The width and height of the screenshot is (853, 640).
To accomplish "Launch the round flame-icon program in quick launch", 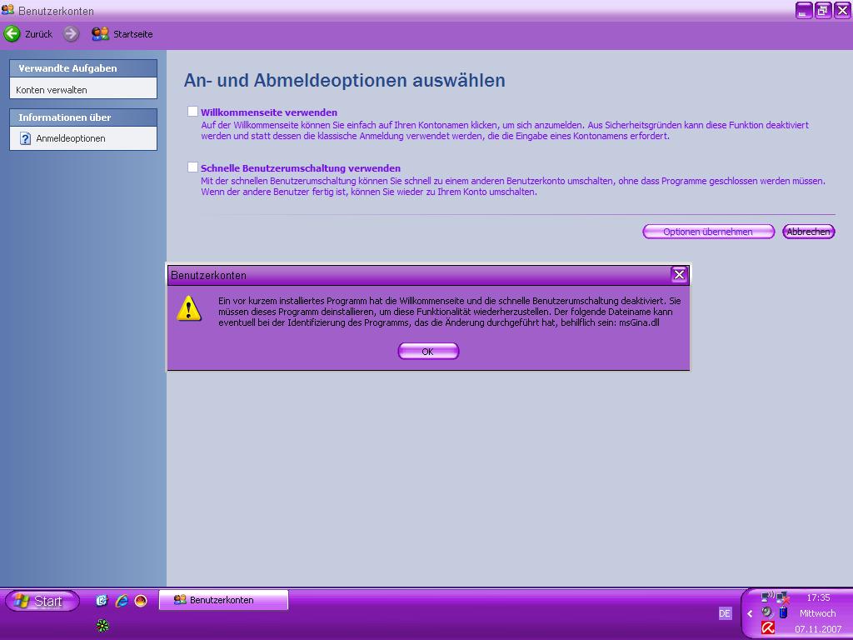I will pos(141,601).
